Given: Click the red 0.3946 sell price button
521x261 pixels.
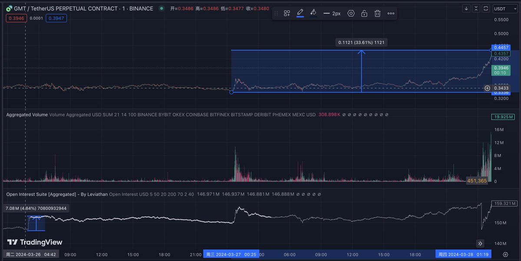Looking at the screenshot, I should [16, 18].
